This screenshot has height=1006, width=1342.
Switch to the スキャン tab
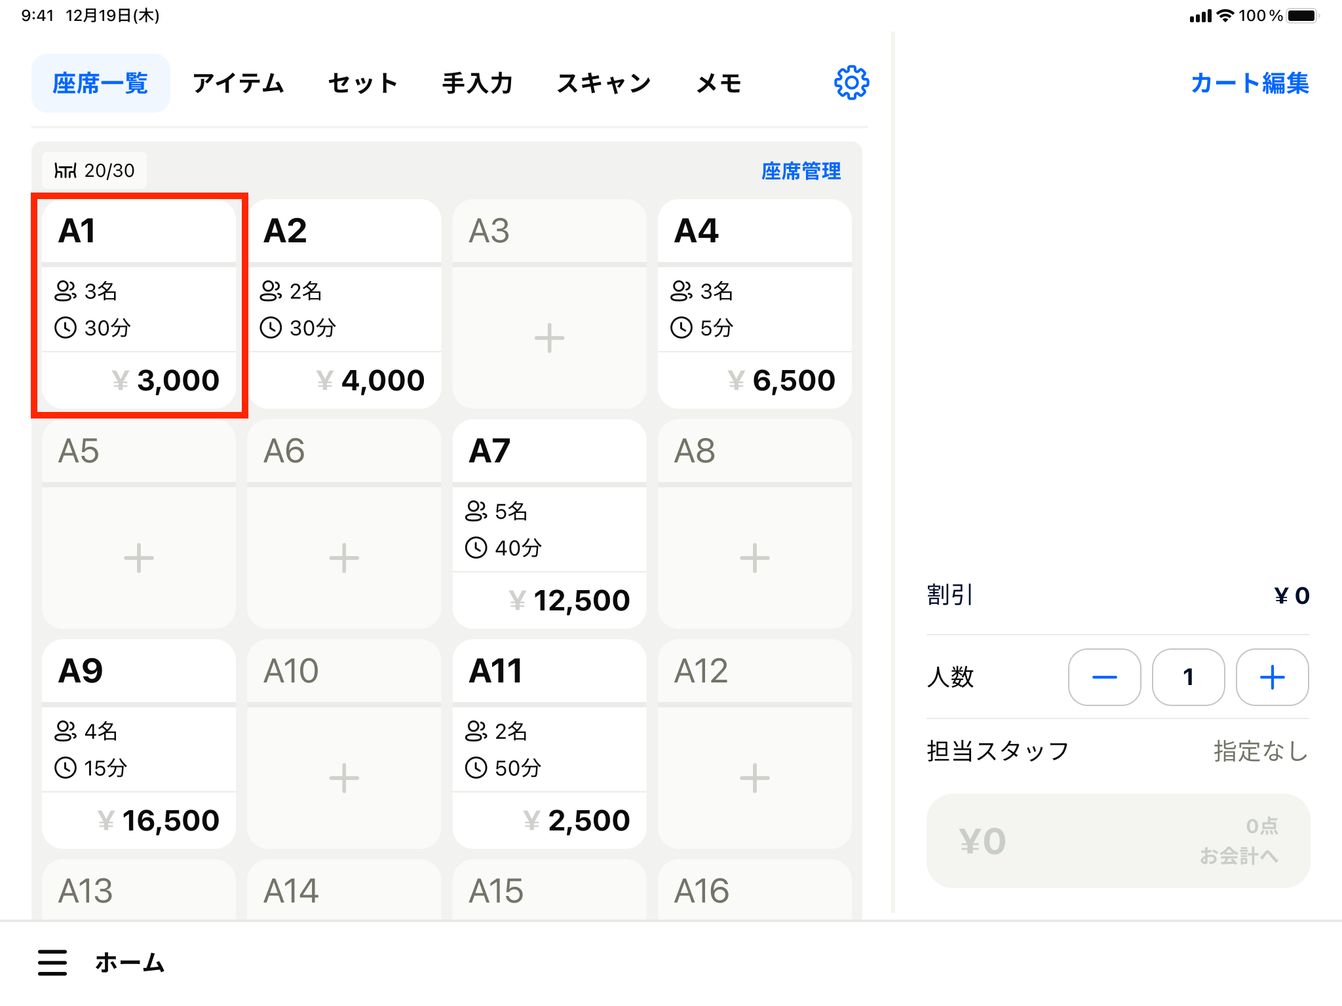[604, 83]
